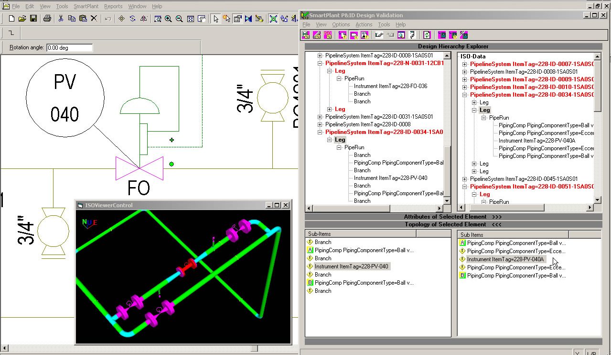Select the magenta valve symbol in the drawing

click(x=139, y=168)
